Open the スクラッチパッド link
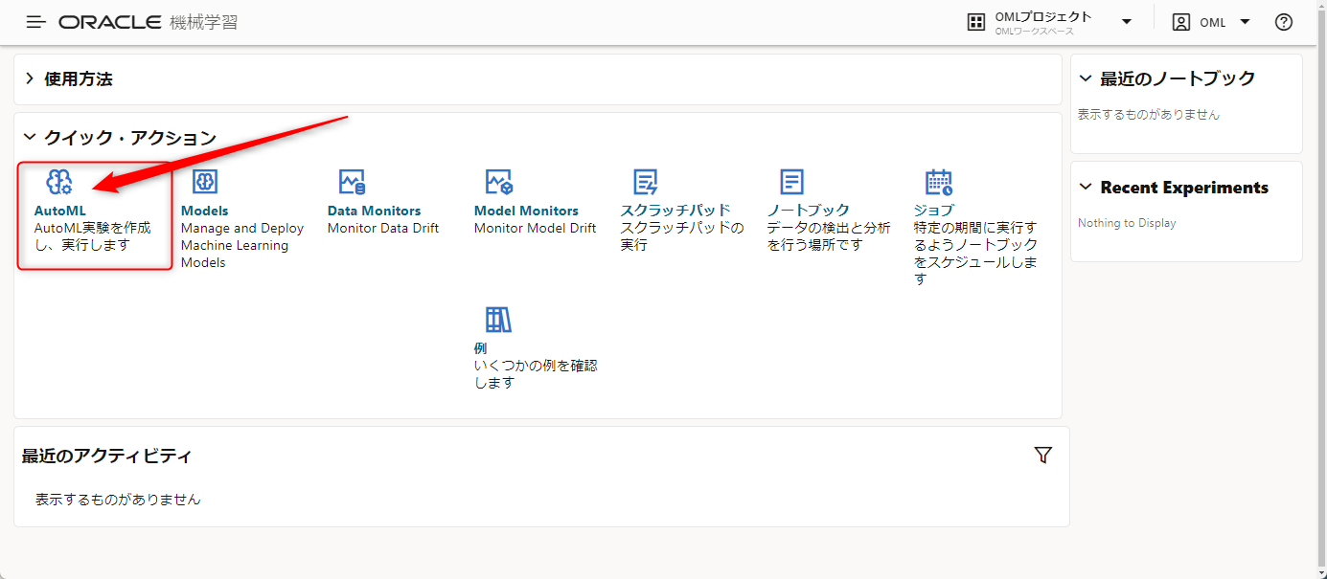Image resolution: width=1327 pixels, height=579 pixels. pyautogui.click(x=675, y=211)
